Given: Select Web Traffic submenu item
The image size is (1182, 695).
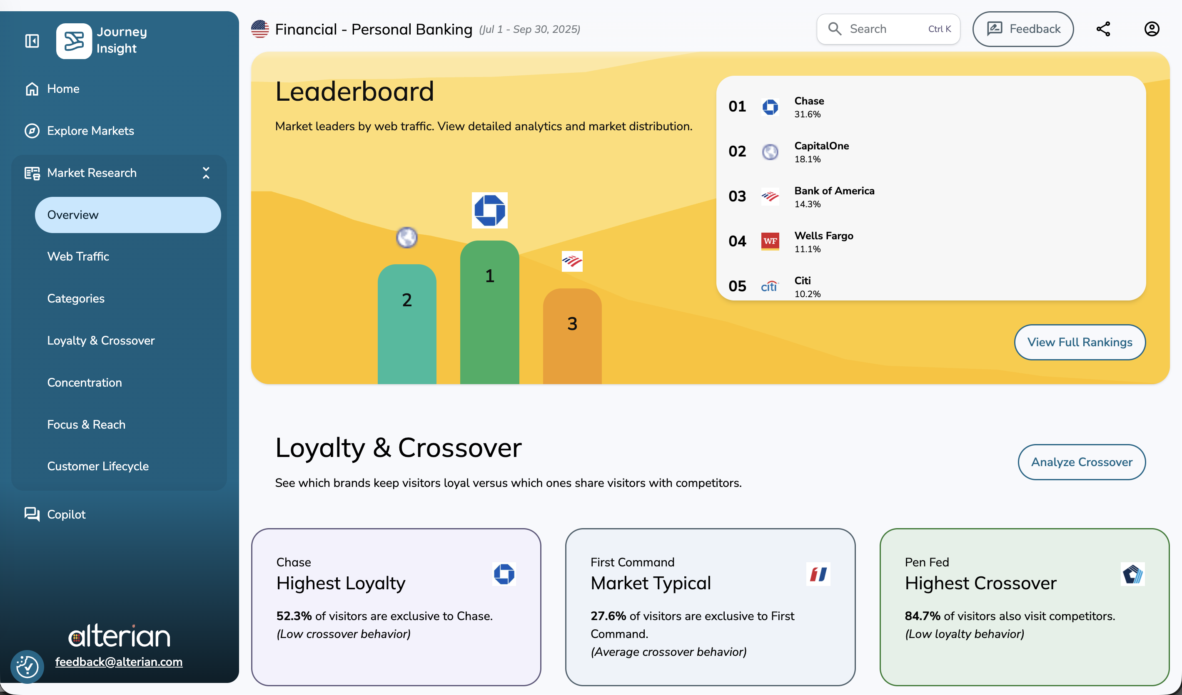Looking at the screenshot, I should (x=78, y=256).
